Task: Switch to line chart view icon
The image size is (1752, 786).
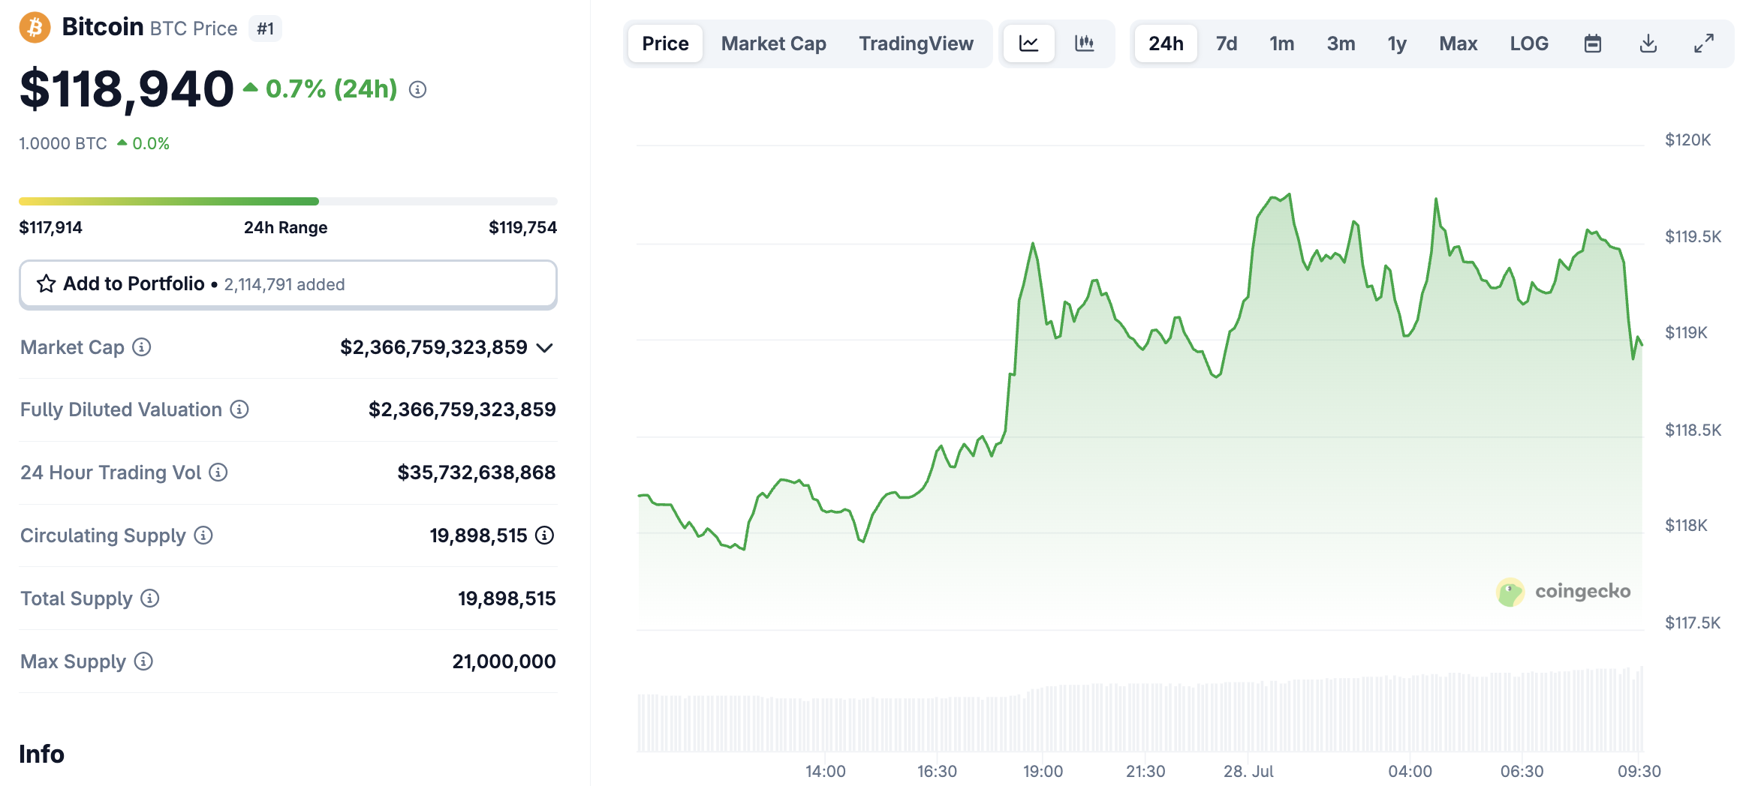Action: tap(1029, 43)
